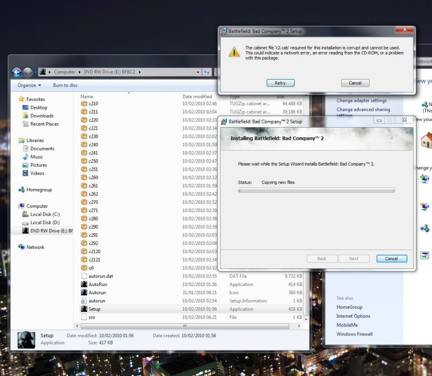The height and width of the screenshot is (376, 432).
Task: Open Pictures library
Action: pos(38,165)
